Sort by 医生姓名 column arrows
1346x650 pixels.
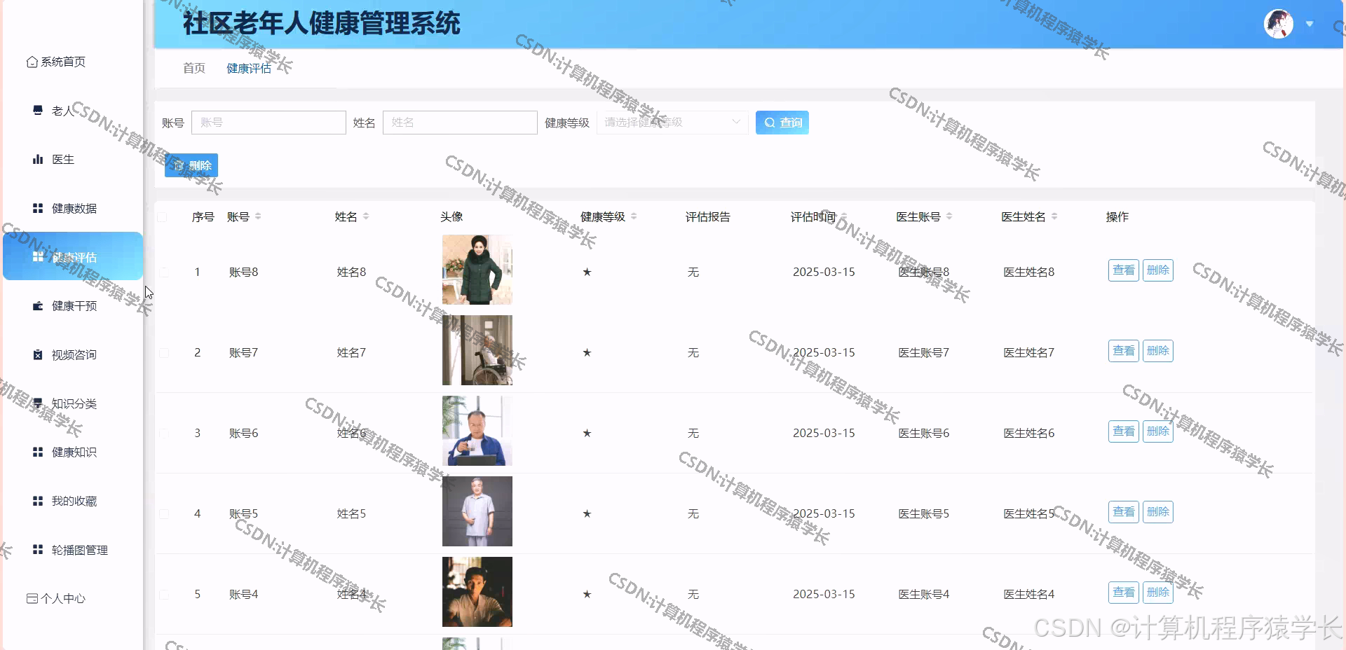[x=1054, y=216]
